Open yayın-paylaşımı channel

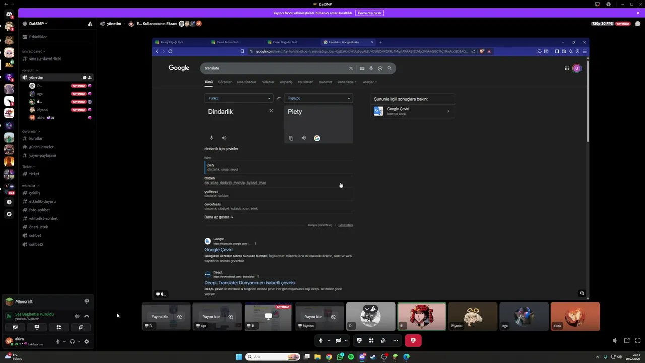[56, 156]
